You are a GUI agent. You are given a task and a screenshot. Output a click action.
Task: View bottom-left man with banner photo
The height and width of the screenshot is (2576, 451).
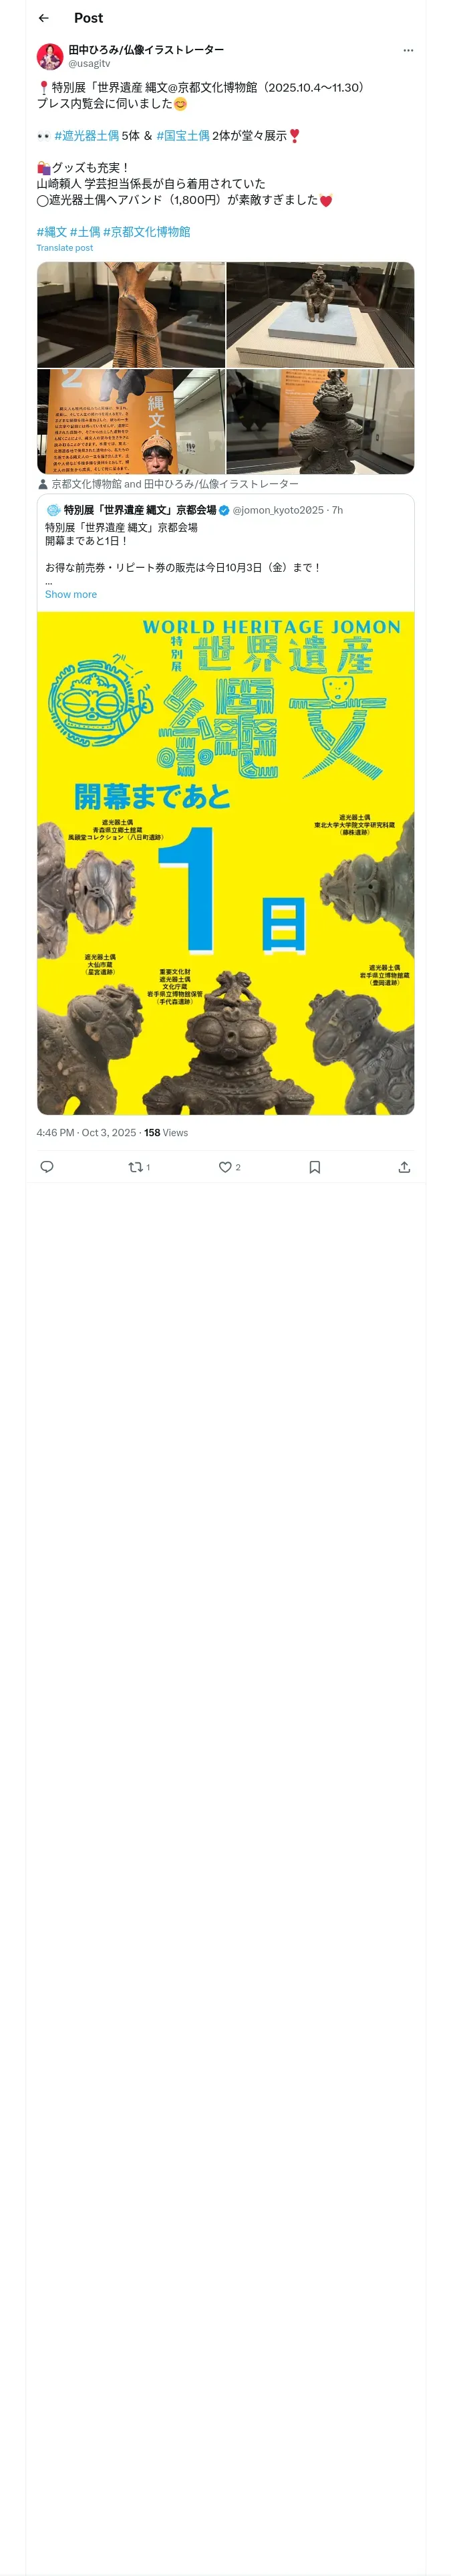131,421
